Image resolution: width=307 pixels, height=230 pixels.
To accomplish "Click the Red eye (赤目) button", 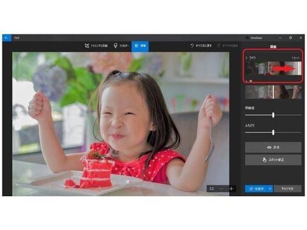I will 273,148.
